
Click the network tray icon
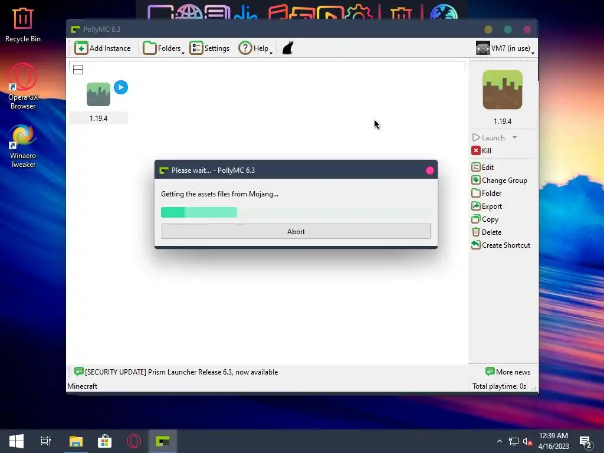click(x=514, y=441)
